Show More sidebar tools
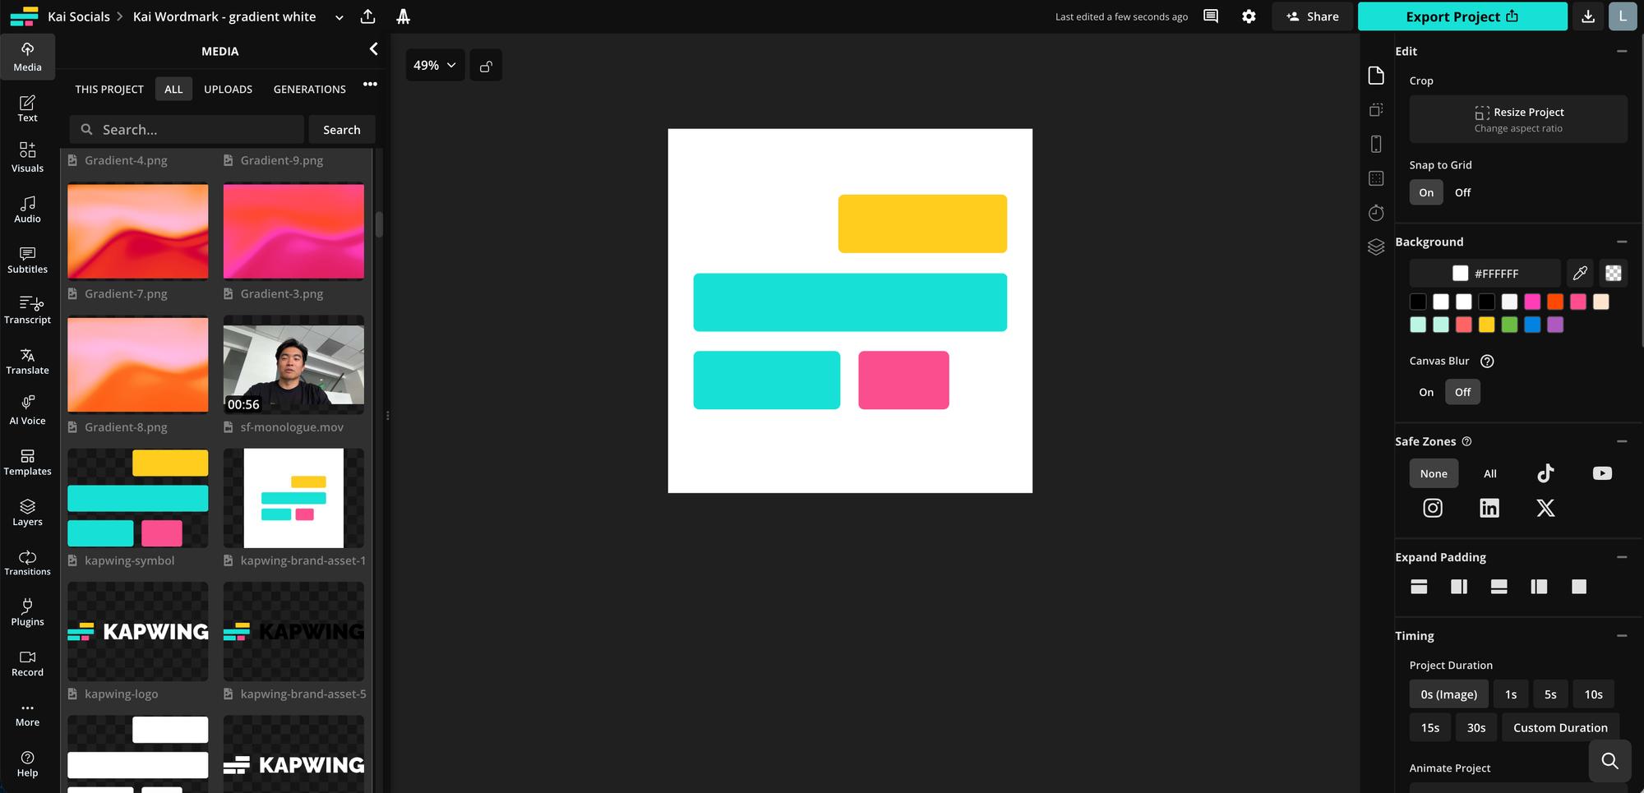Viewport: 1644px width, 793px height. [27, 713]
